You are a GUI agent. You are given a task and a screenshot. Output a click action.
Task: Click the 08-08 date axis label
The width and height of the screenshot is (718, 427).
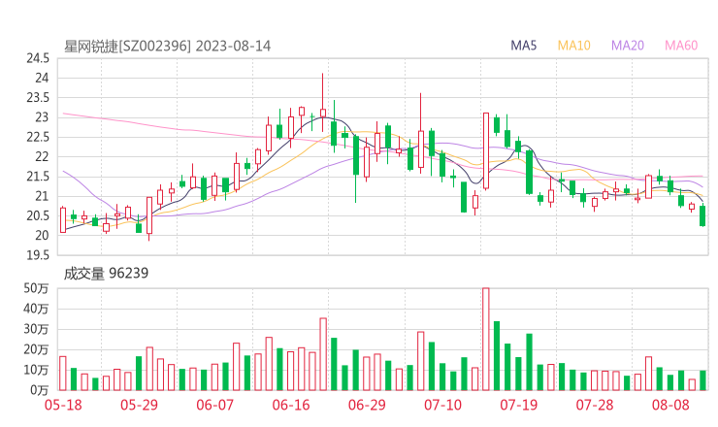click(x=670, y=405)
